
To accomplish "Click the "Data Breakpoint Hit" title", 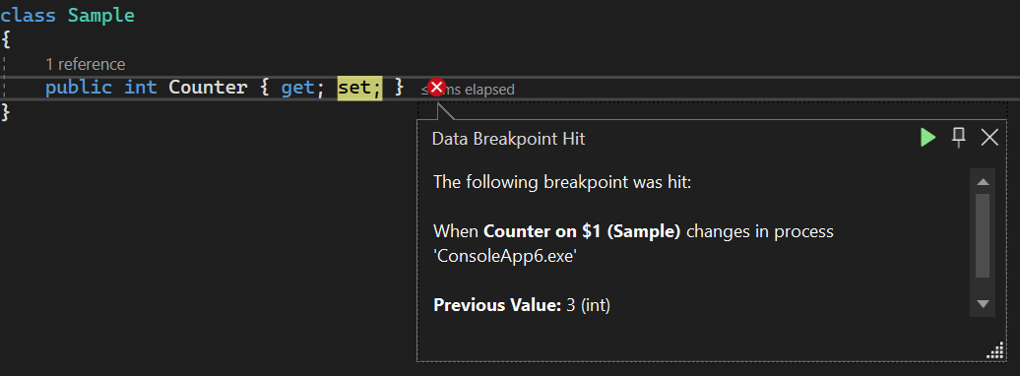I will (509, 139).
